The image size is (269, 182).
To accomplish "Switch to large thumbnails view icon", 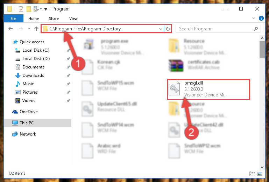I will click(x=260, y=174).
